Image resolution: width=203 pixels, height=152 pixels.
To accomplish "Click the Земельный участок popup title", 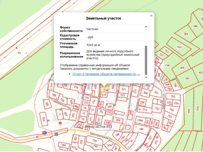I will pos(104,18).
